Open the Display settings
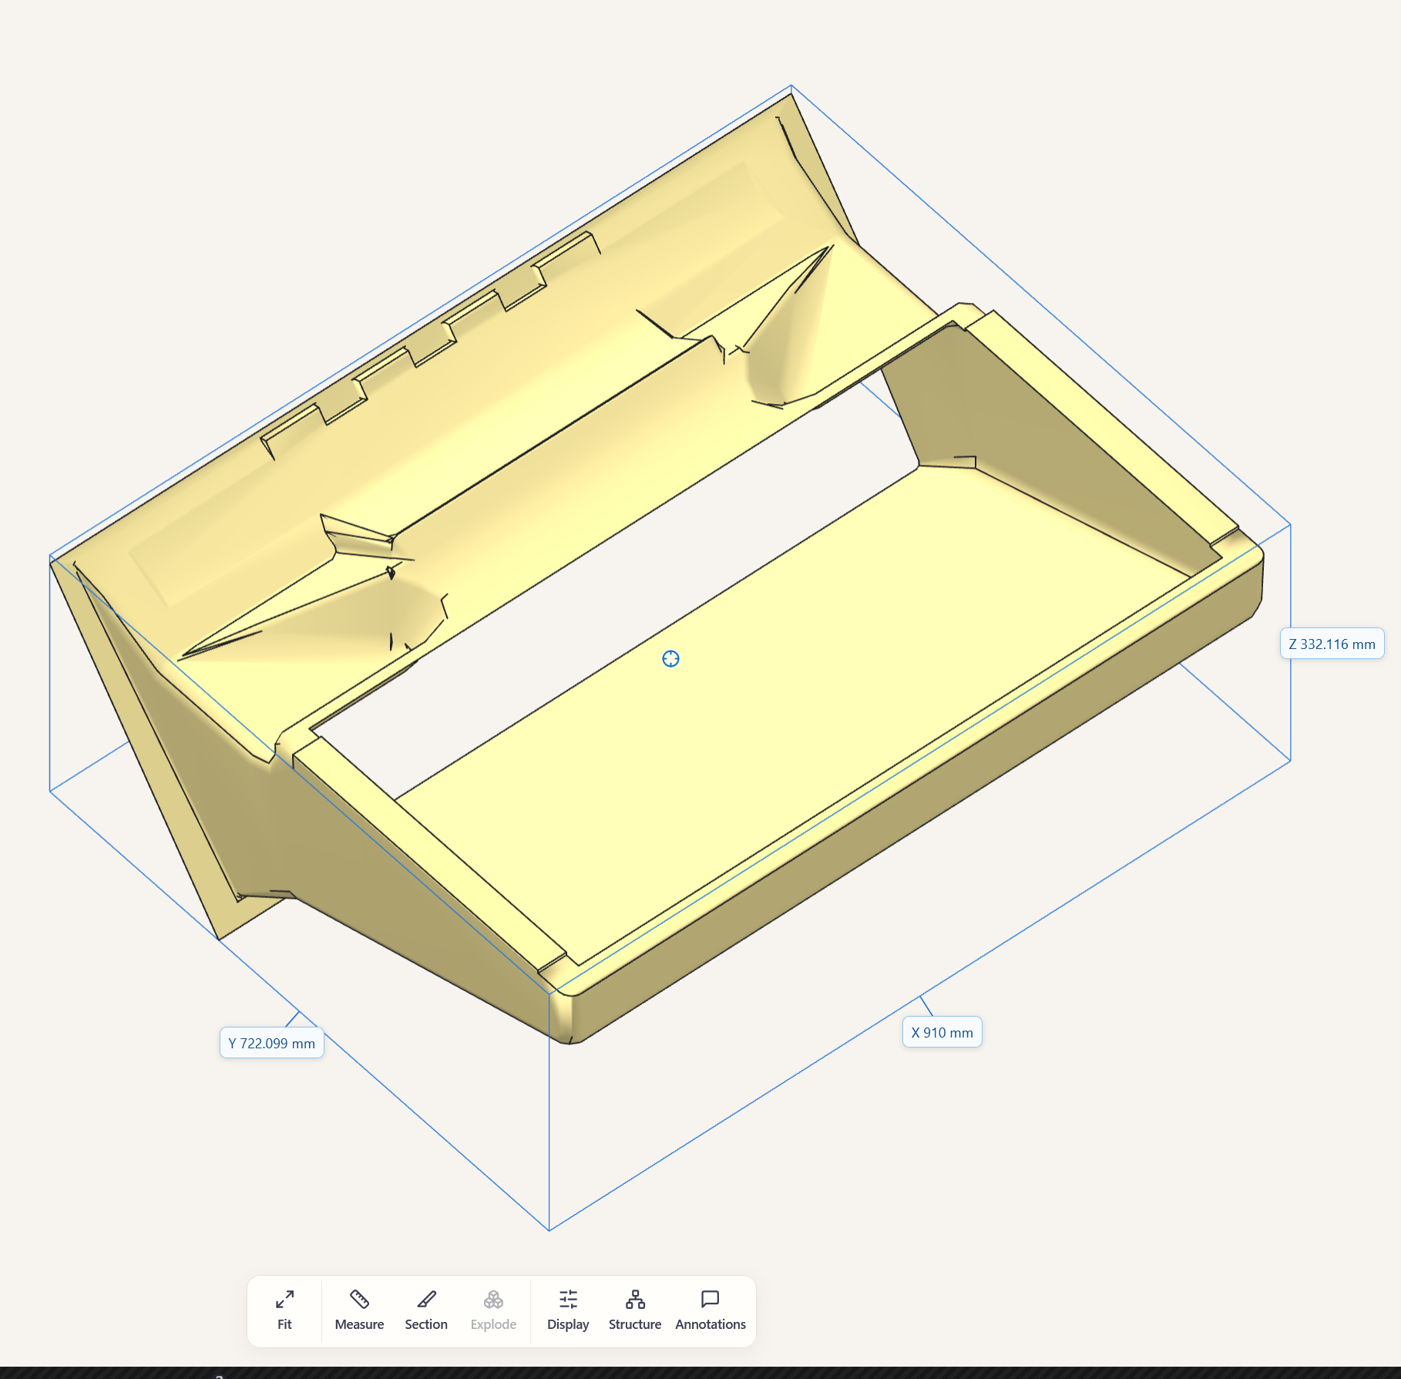The width and height of the screenshot is (1401, 1379). (x=568, y=1310)
